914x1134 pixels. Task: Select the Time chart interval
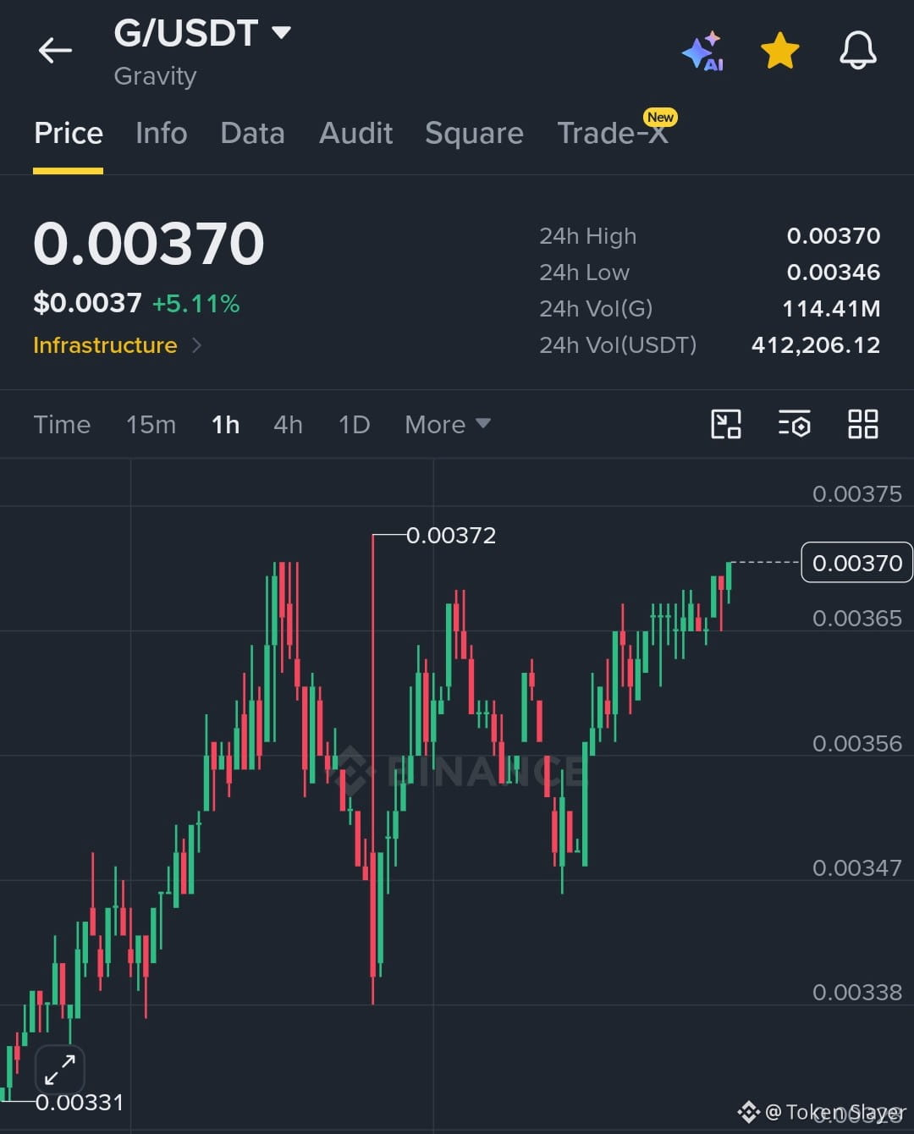tap(62, 424)
